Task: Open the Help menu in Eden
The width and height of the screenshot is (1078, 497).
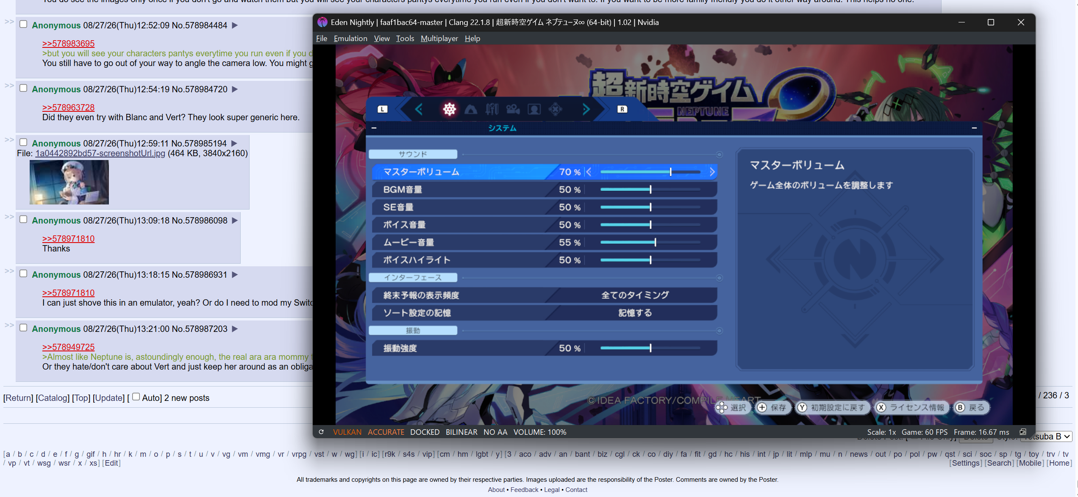Action: [x=472, y=39]
